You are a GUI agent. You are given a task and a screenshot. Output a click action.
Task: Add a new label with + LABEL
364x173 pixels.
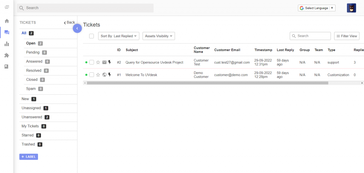[28, 157]
